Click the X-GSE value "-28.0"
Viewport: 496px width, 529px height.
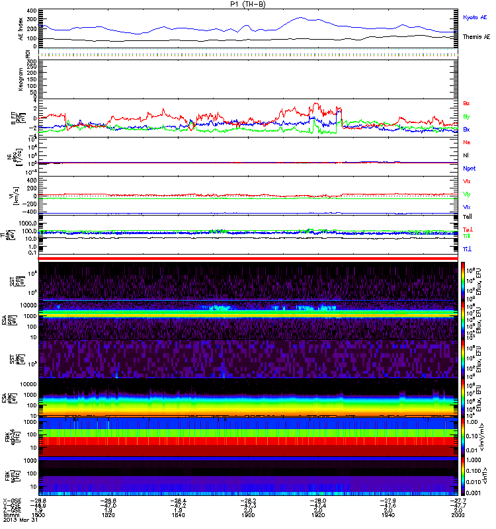click(x=318, y=501)
